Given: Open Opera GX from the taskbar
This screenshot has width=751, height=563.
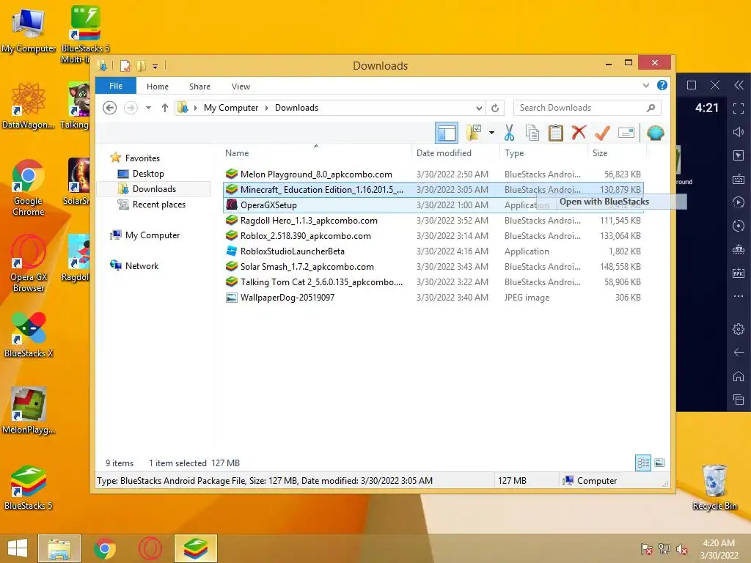Looking at the screenshot, I should 150,548.
